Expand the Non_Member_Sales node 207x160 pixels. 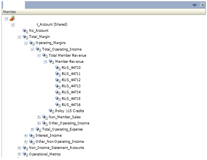(39, 117)
